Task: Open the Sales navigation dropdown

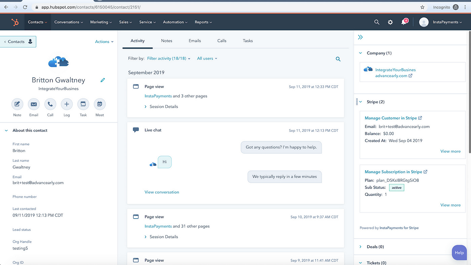Action: point(126,22)
